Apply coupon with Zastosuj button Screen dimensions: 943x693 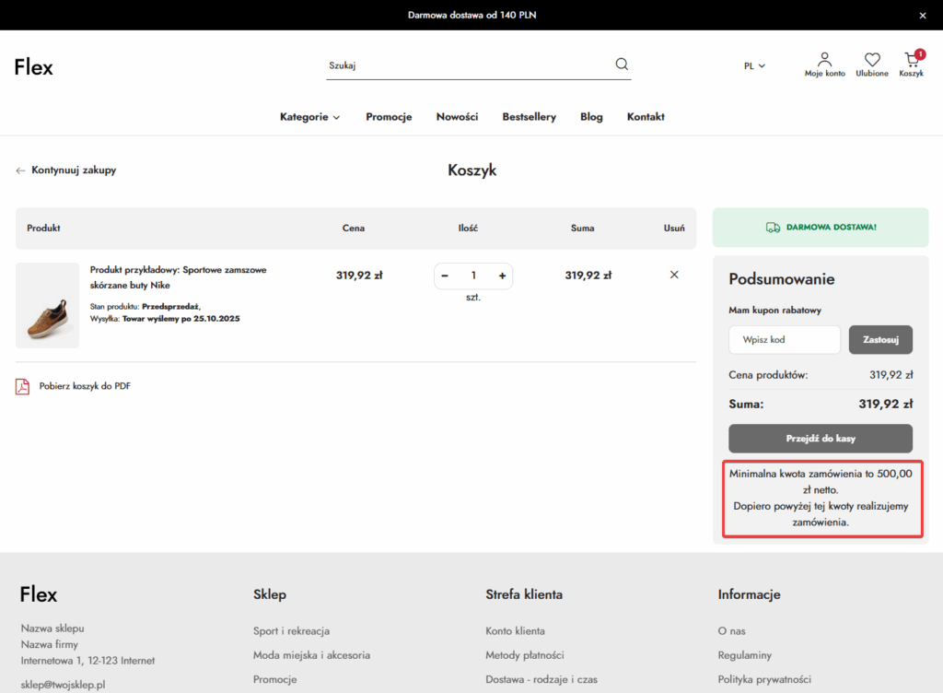point(880,339)
